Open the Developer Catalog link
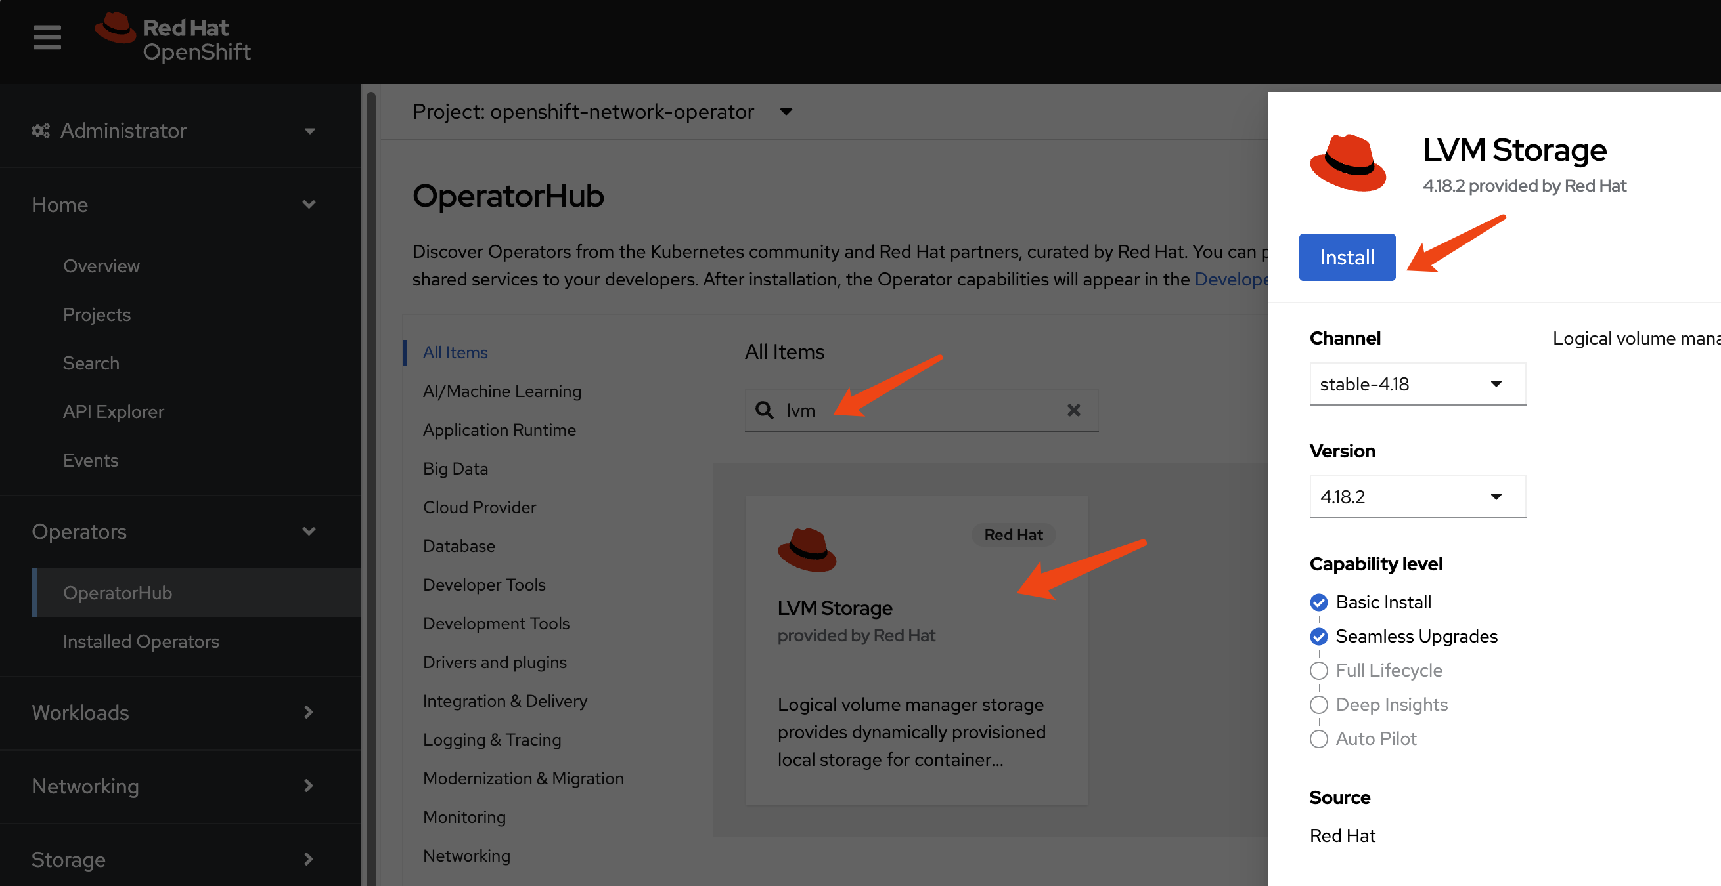 [x=1230, y=279]
